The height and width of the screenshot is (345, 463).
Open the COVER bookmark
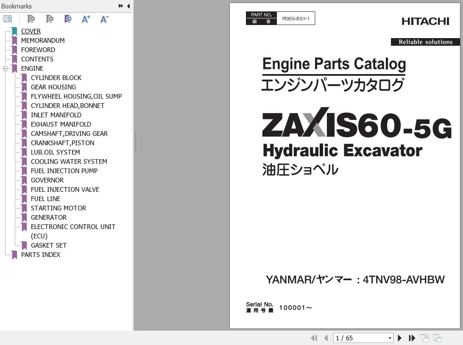pos(31,31)
